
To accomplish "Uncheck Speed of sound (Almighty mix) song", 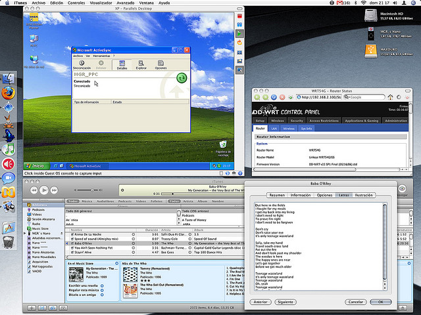I will 72,239.
